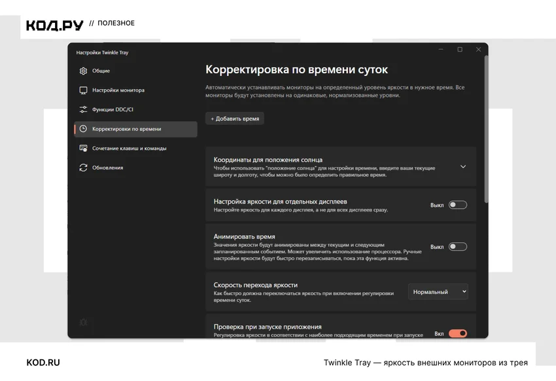Click the monitor icon for Настройки монитора
The height and width of the screenshot is (381, 556).
pos(83,90)
